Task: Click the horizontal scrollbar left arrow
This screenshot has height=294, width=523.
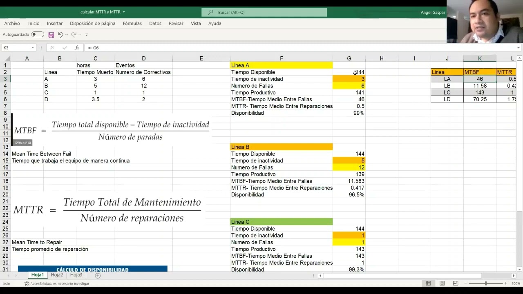Action: (x=320, y=276)
